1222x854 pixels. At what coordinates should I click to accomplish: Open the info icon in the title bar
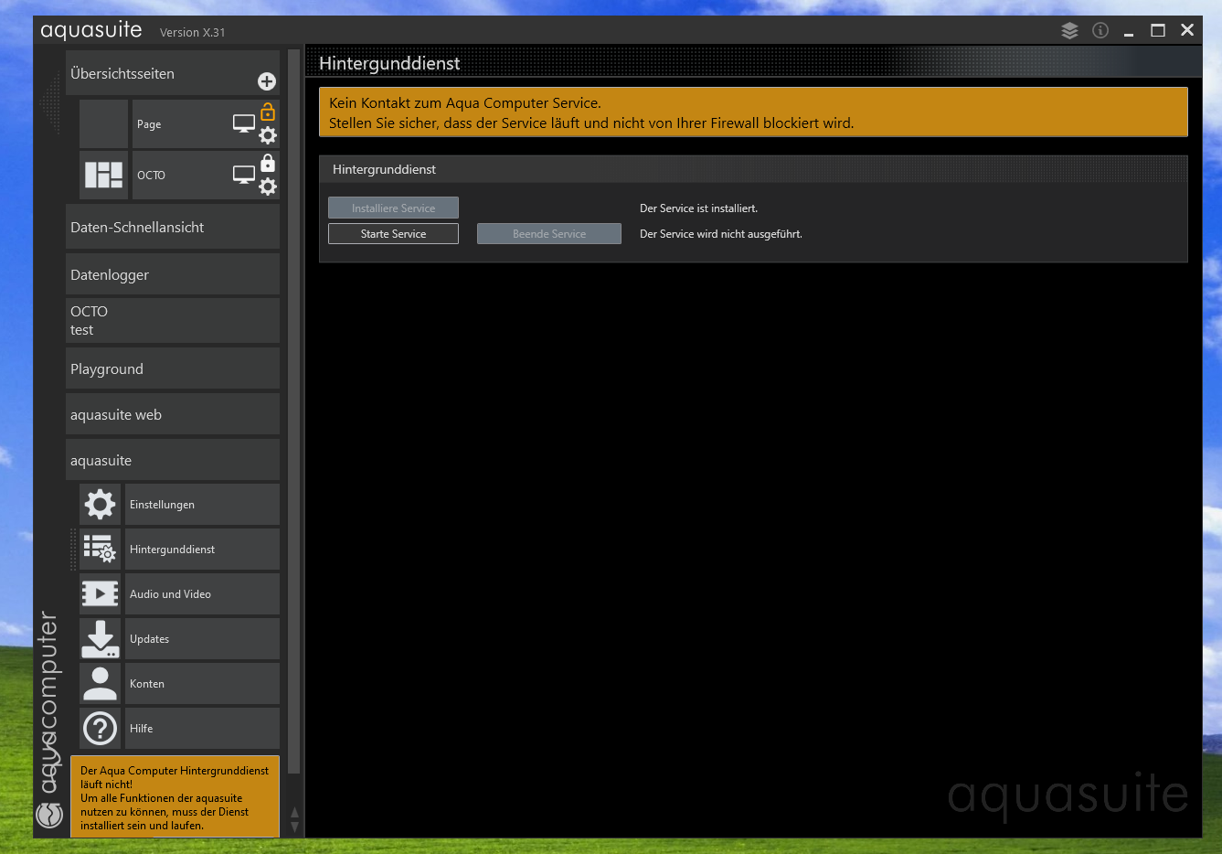pyautogui.click(x=1100, y=30)
